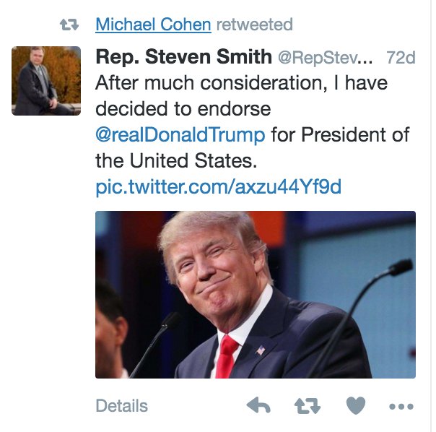
Task: Open the 72d timestamp permalink
Action: pos(401,58)
